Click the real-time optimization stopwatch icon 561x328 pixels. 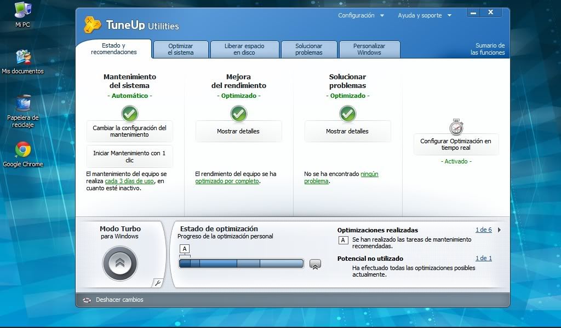pos(456,127)
